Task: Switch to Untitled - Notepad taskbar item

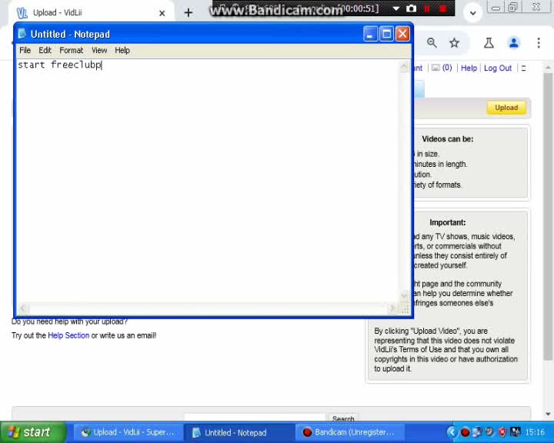Action: 239,432
